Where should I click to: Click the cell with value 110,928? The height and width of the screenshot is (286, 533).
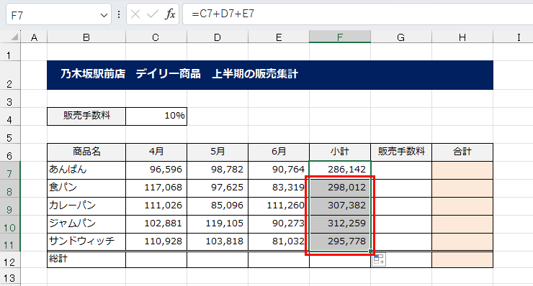pyautogui.click(x=156, y=242)
